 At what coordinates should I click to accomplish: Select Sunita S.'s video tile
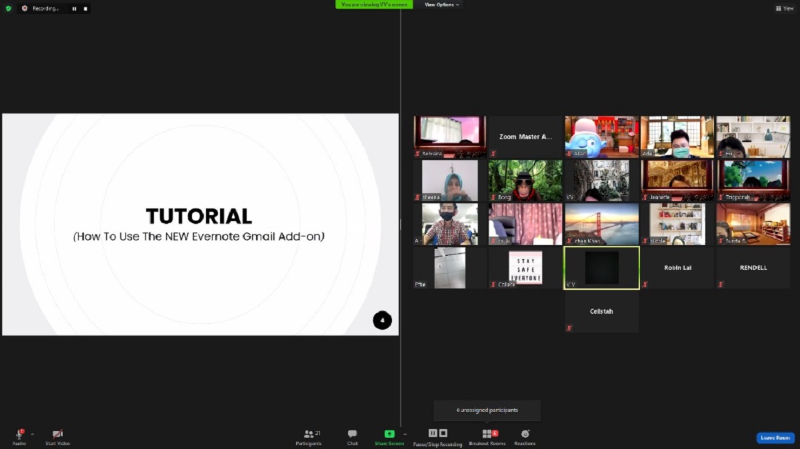tap(753, 224)
